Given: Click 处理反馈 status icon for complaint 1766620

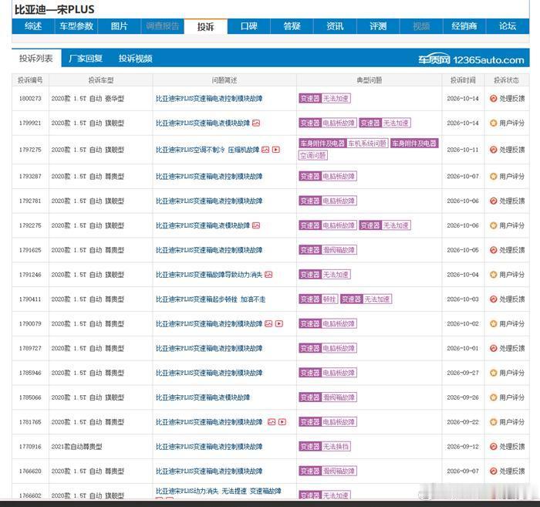Looking at the screenshot, I should (x=493, y=472).
